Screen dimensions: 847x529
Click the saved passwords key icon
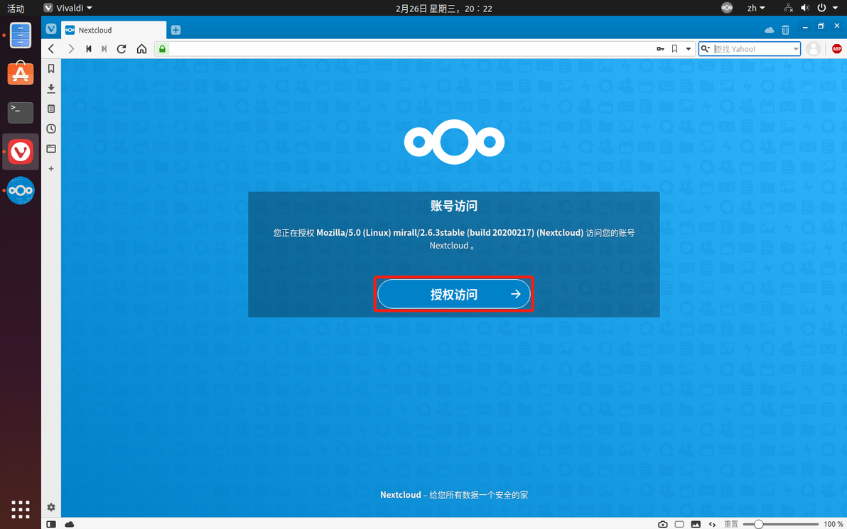(x=661, y=48)
